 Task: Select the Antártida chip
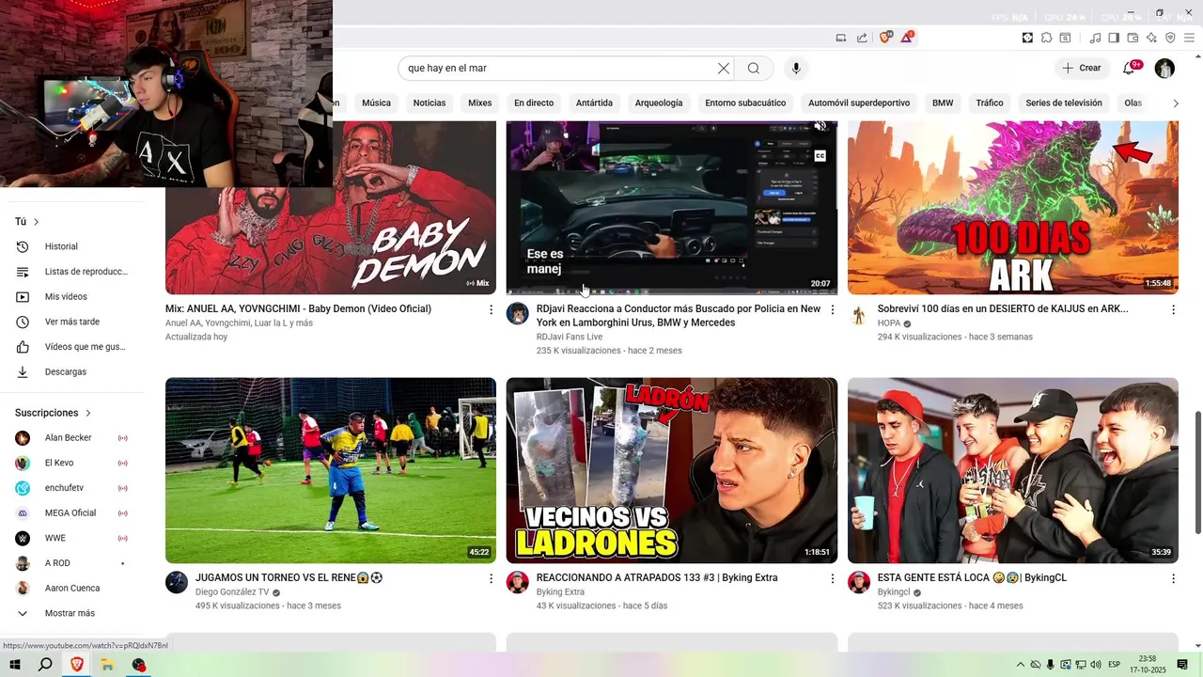pyautogui.click(x=594, y=103)
